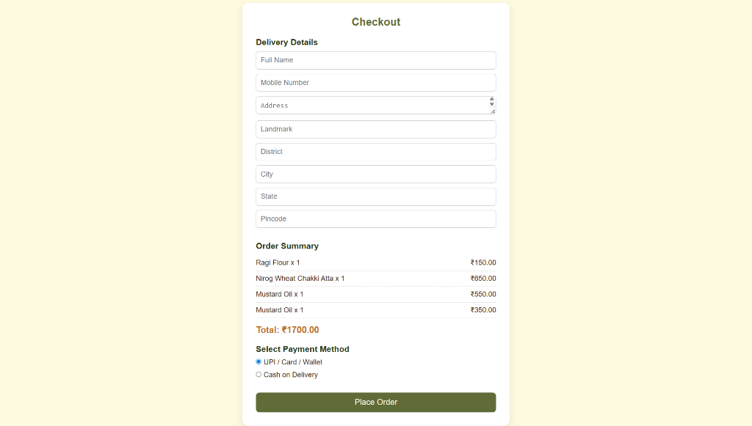Click the District input box
Viewport: 752px width, 426px height.
(x=375, y=152)
